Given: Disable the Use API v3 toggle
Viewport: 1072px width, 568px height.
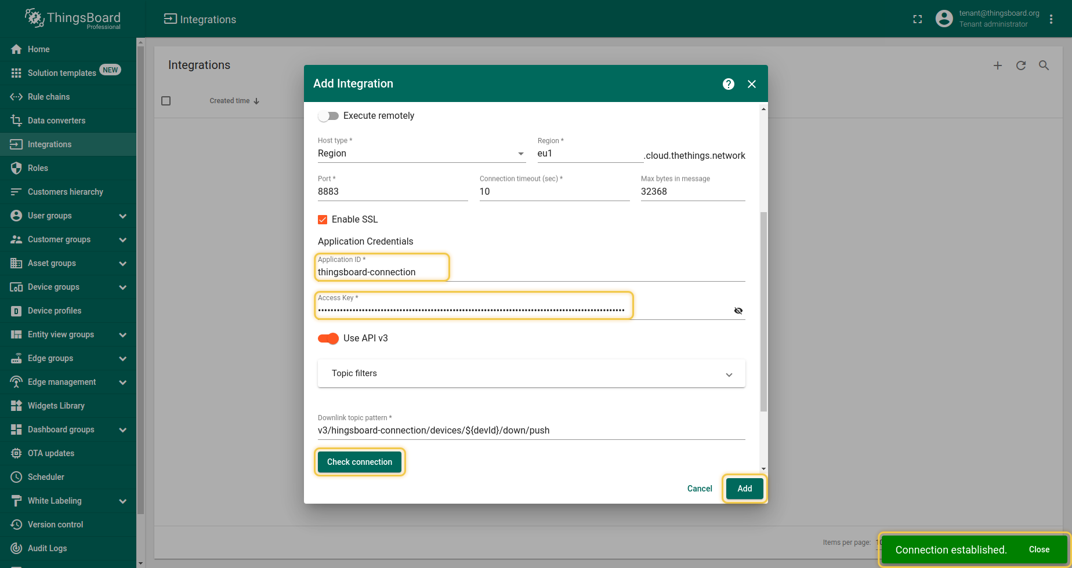Looking at the screenshot, I should point(328,338).
